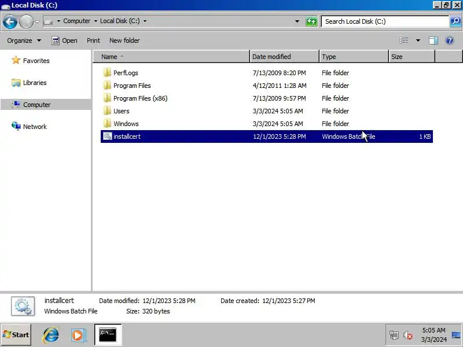Expand the arrow before Computer in address bar
463x347 pixels.
58,21
